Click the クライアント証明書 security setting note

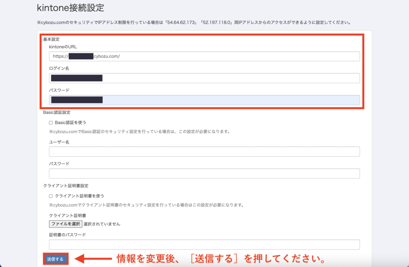coord(147,205)
